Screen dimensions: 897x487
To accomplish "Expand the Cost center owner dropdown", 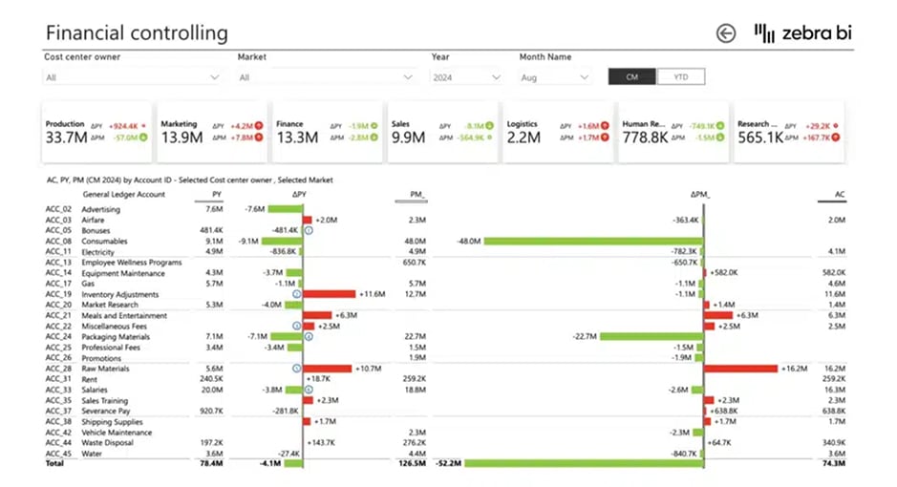I will pos(133,77).
